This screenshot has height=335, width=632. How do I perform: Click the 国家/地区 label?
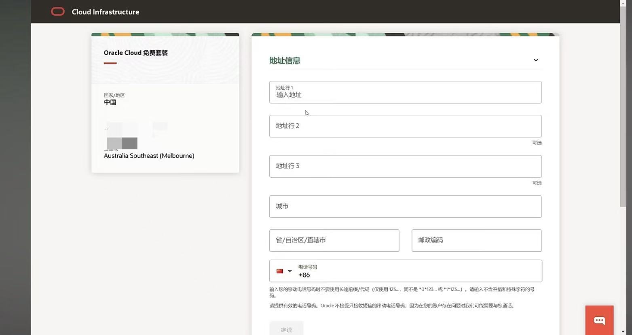pyautogui.click(x=114, y=95)
